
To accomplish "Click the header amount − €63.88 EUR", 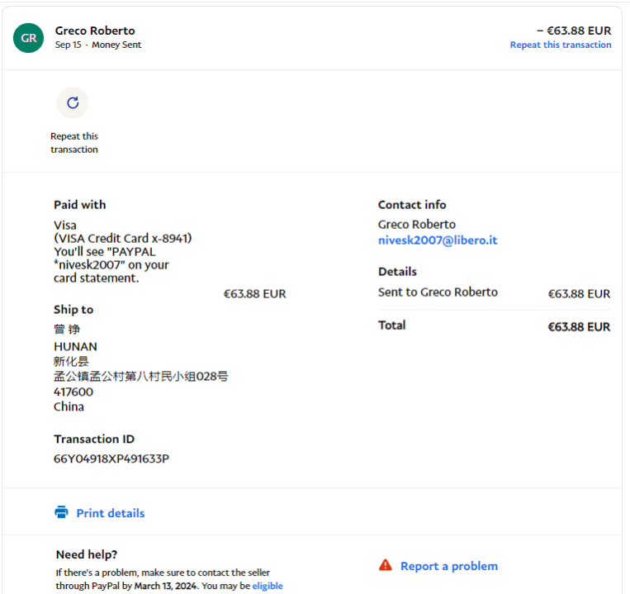I will coord(573,31).
